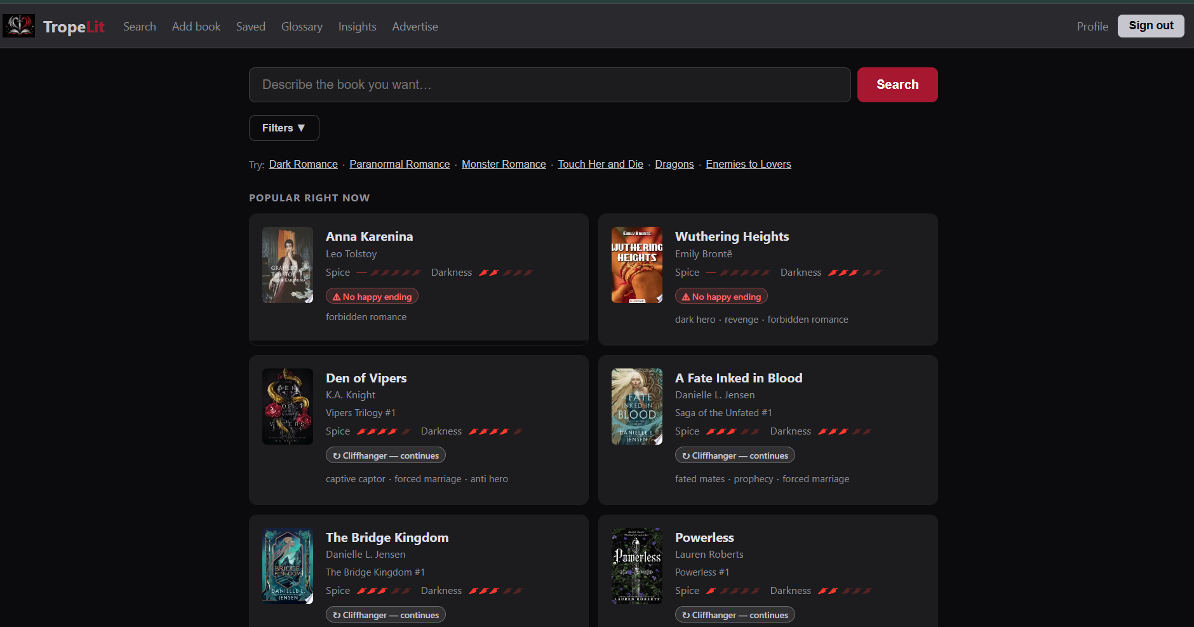Image resolution: width=1194 pixels, height=627 pixels.
Task: Click Powerless' Darkness rating flames
Action: click(x=845, y=591)
